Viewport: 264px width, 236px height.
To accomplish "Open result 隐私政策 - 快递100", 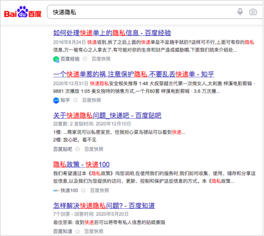I will 81,164.
